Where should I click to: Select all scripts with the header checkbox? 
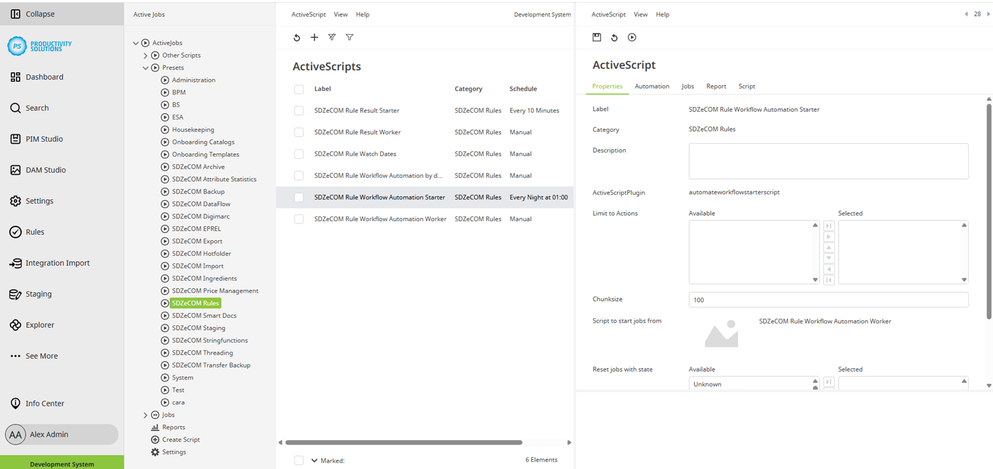tap(299, 89)
